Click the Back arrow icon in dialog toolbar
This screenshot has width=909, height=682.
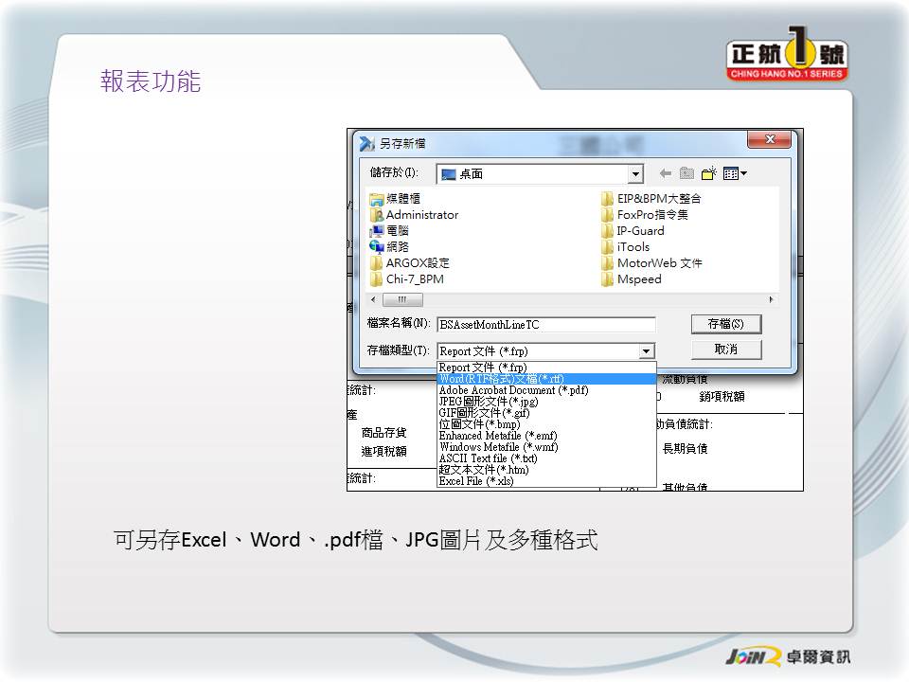point(665,173)
